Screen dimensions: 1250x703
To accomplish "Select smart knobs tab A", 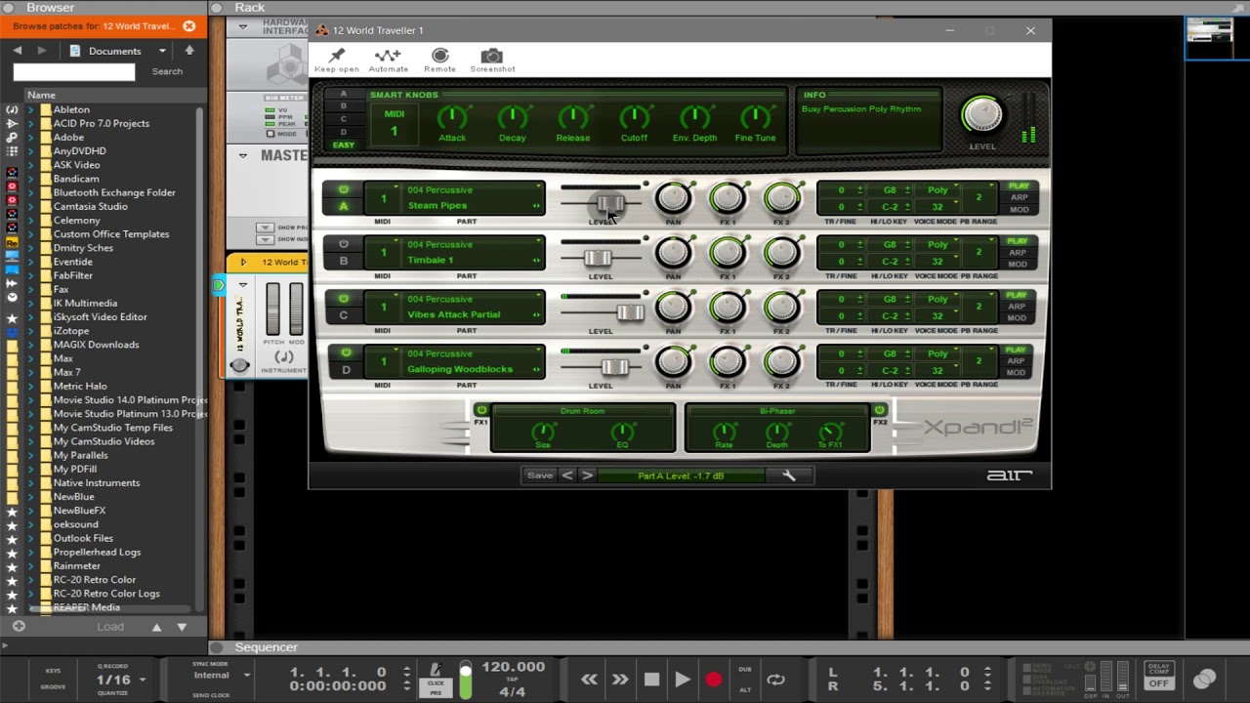I will 343,94.
